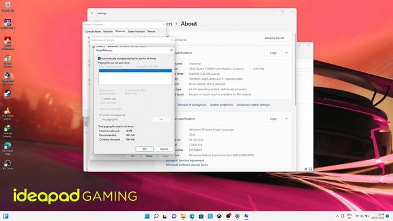The image size is (393, 221).
Task: Switch to Remote tab
Action: tap(151, 31)
